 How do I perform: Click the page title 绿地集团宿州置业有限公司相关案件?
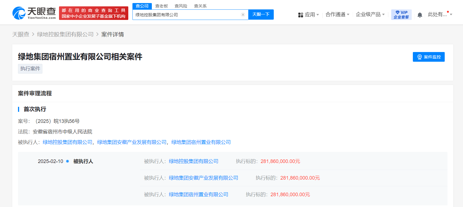coord(80,57)
